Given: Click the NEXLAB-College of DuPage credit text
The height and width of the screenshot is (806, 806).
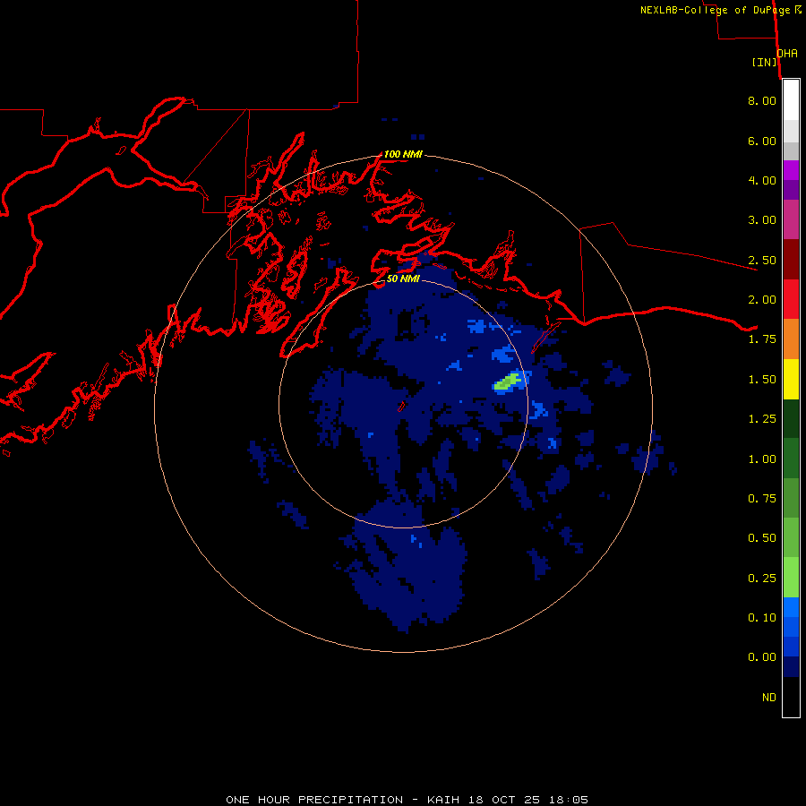Looking at the screenshot, I should (715, 10).
